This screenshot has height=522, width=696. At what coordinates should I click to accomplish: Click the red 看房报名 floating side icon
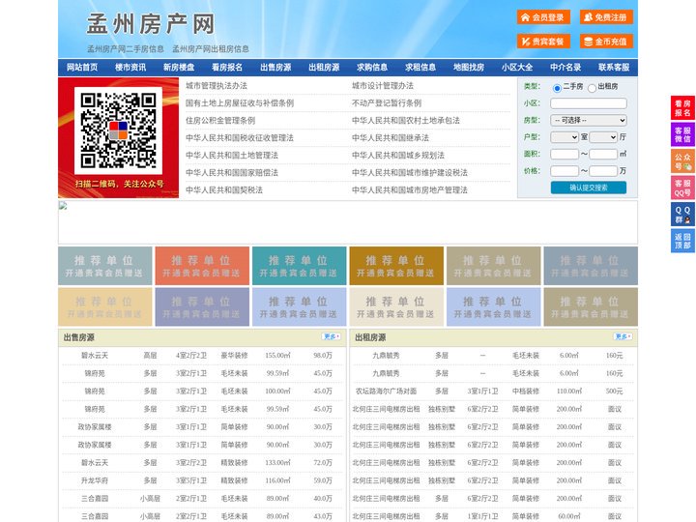pyautogui.click(x=682, y=108)
